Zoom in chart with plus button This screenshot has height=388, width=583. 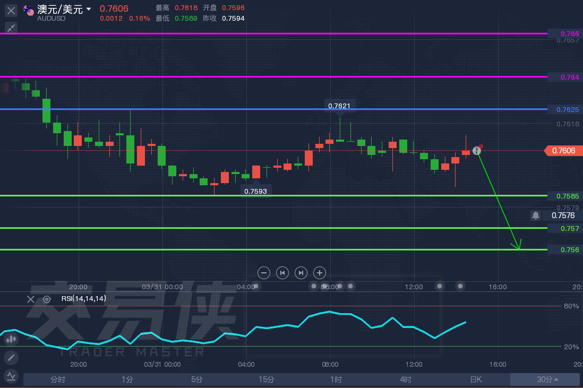pos(320,273)
